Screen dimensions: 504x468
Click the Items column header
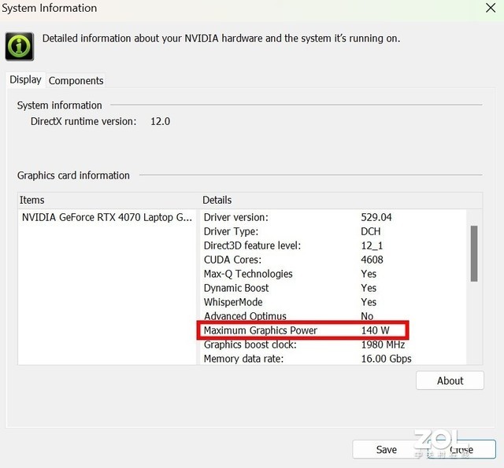(x=32, y=200)
